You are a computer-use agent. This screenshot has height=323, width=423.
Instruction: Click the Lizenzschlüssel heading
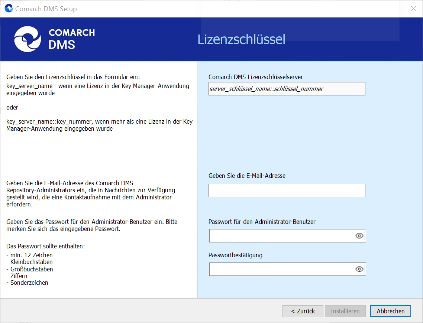click(x=241, y=39)
